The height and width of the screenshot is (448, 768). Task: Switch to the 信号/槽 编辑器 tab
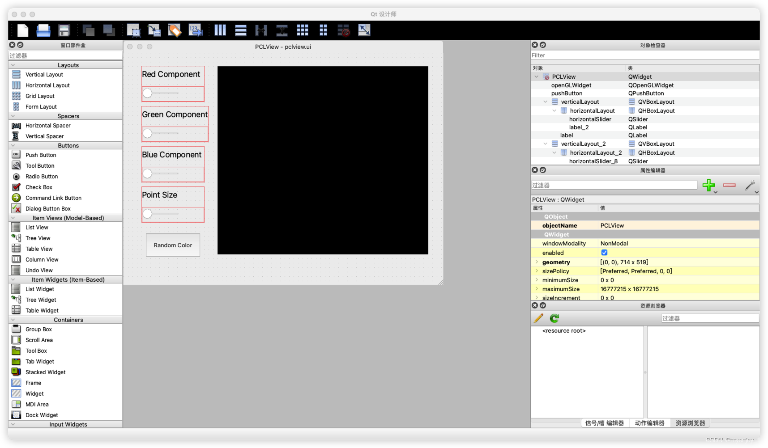604,423
